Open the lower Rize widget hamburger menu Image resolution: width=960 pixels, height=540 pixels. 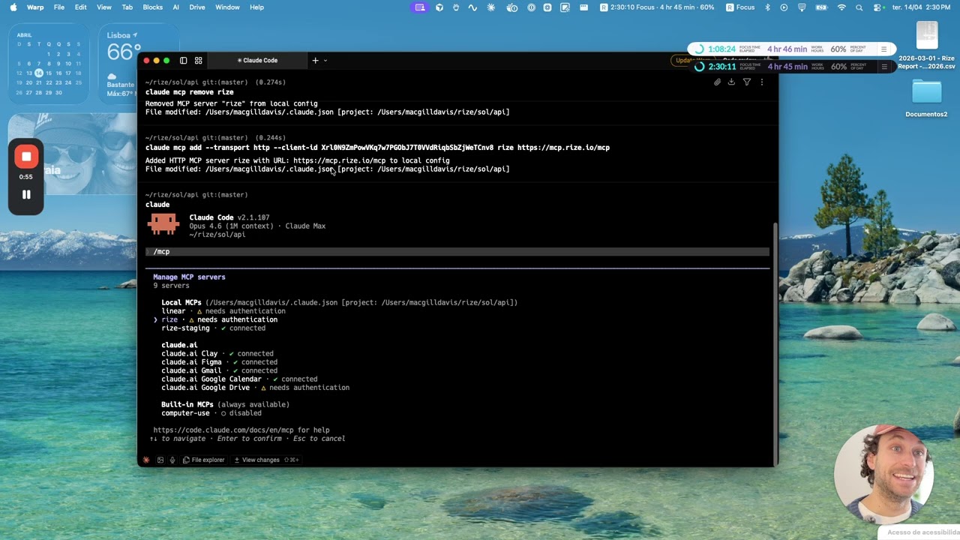coord(883,66)
